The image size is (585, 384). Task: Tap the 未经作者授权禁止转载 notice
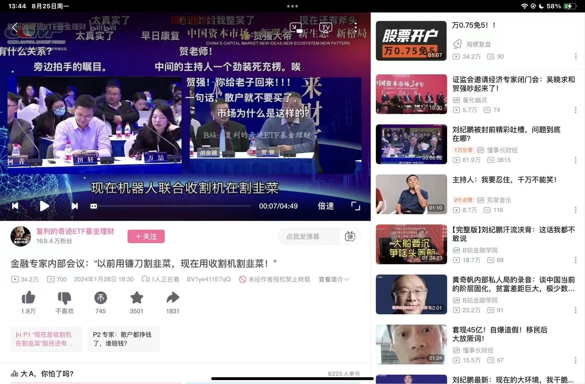coord(275,279)
